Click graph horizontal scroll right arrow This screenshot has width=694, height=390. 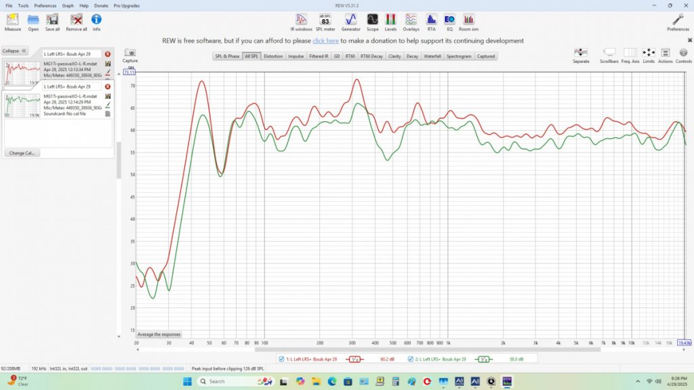point(684,349)
